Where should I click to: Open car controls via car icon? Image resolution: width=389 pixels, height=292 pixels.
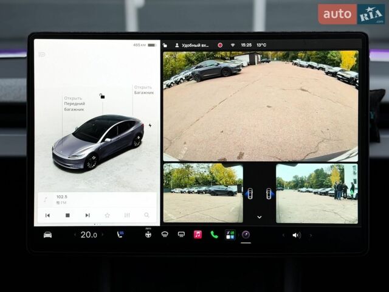click(x=47, y=235)
